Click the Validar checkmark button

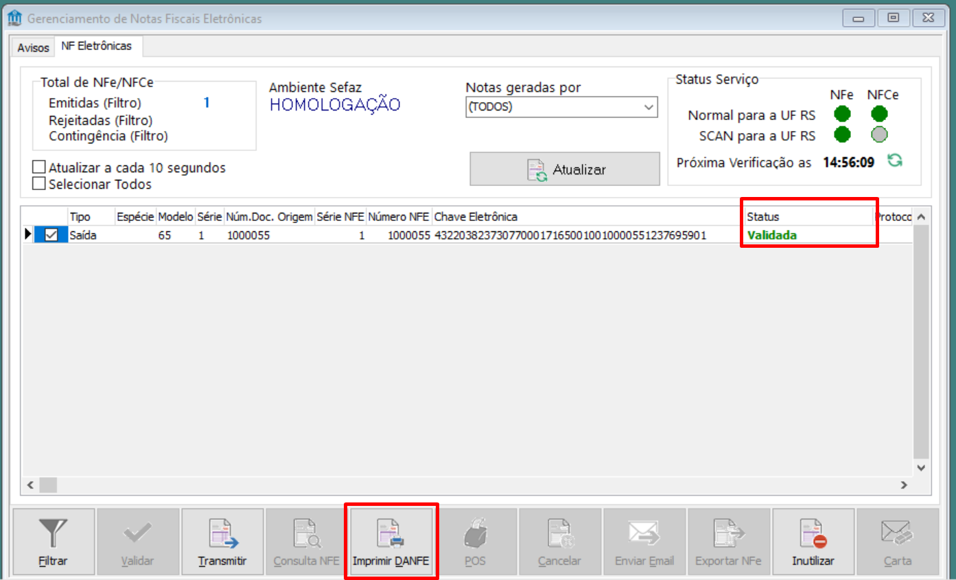(x=137, y=541)
